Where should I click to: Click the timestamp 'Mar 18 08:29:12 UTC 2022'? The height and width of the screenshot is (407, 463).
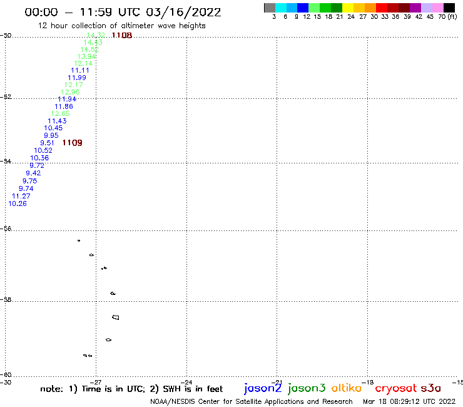pos(409,401)
